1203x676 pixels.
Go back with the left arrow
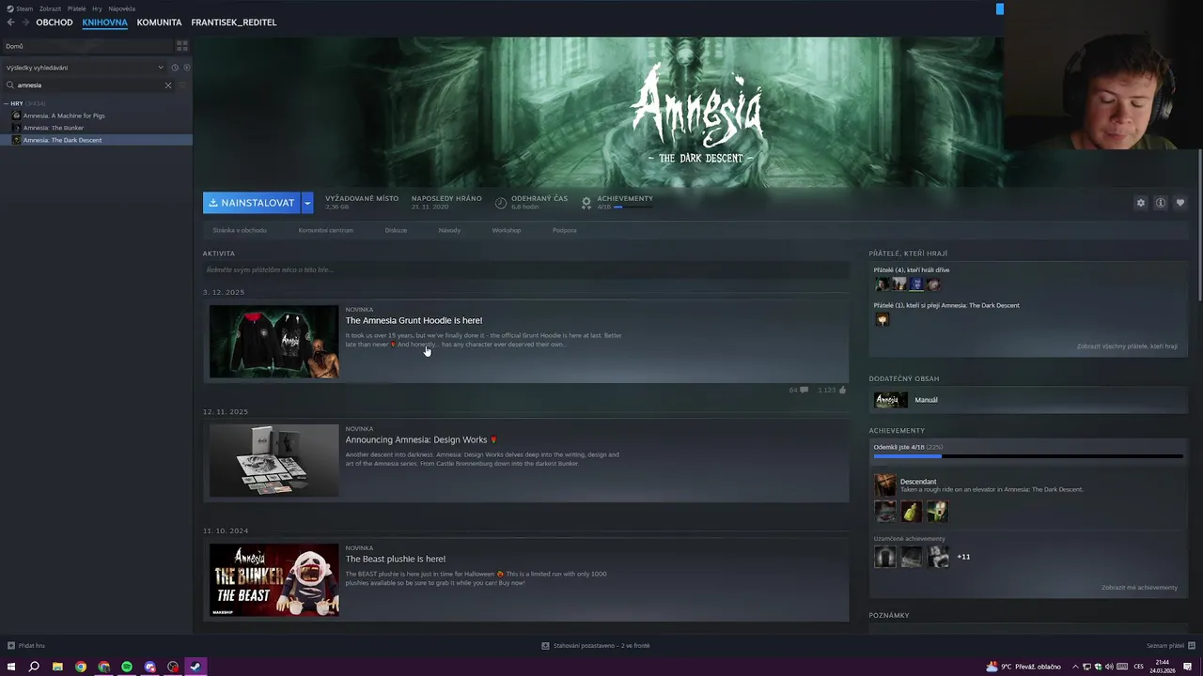10,23
